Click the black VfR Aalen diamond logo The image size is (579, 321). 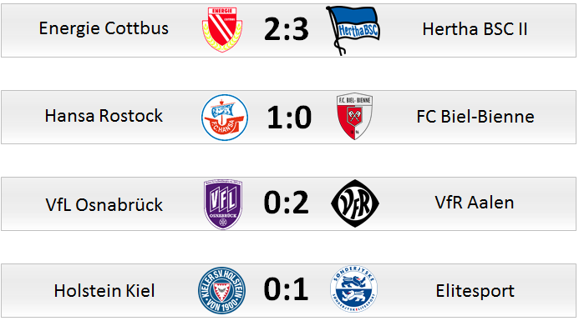(355, 203)
